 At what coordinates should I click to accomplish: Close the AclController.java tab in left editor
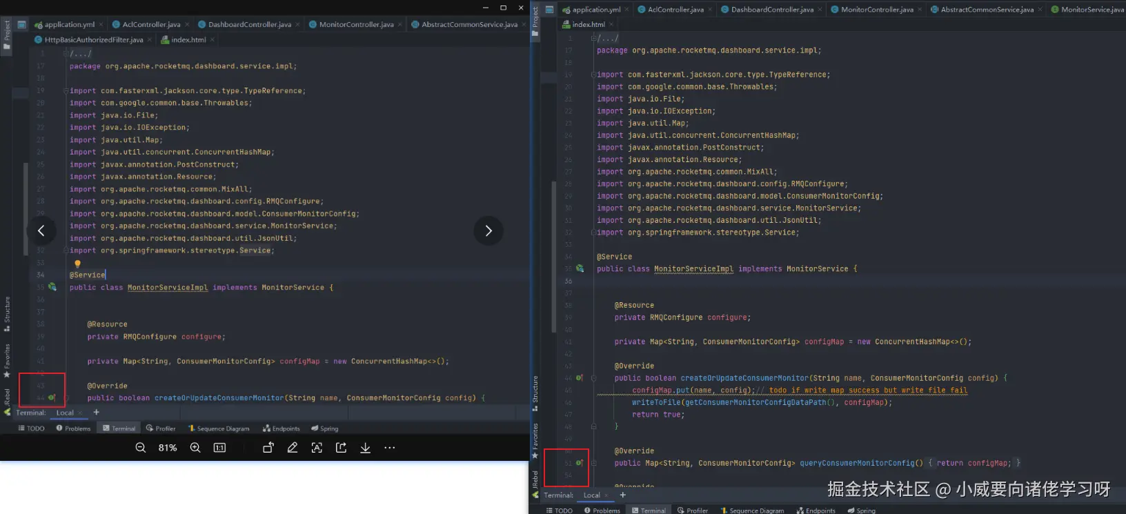(188, 25)
